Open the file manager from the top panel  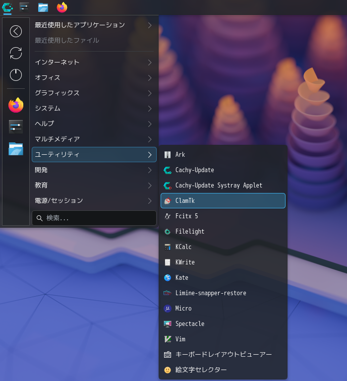coord(43,7)
